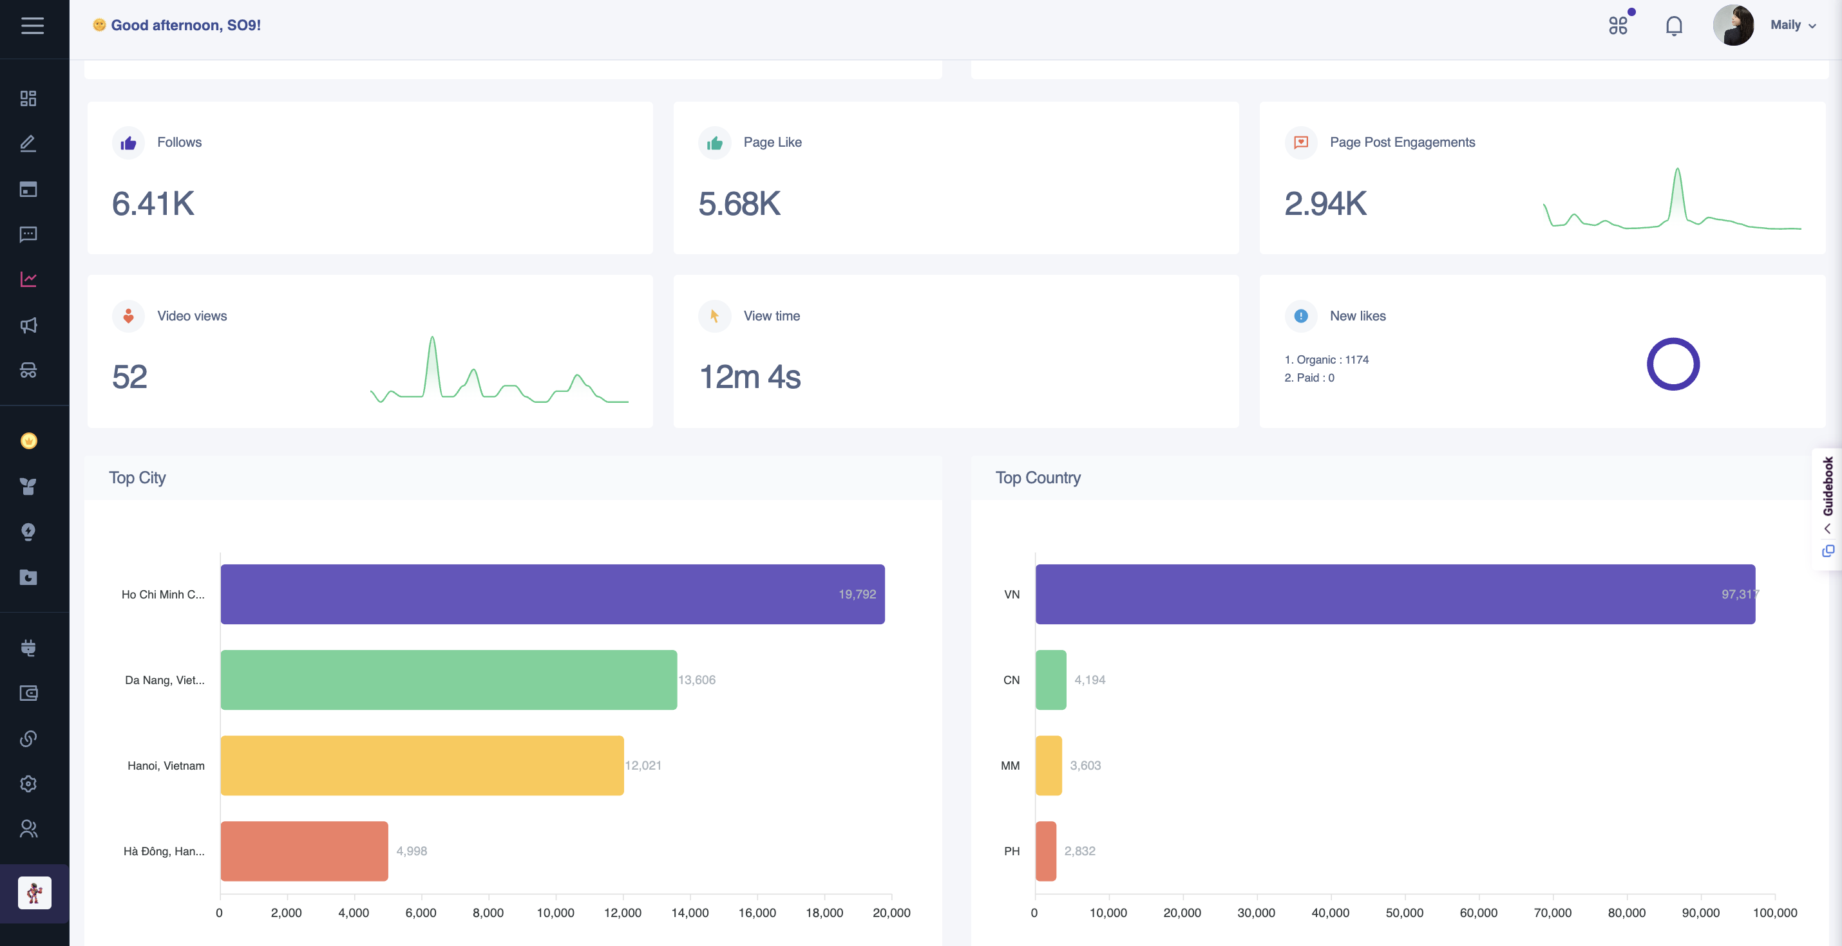Screen dimensions: 1842x946
Task: Open the megaphone ads icon in sidebar
Action: 28,325
